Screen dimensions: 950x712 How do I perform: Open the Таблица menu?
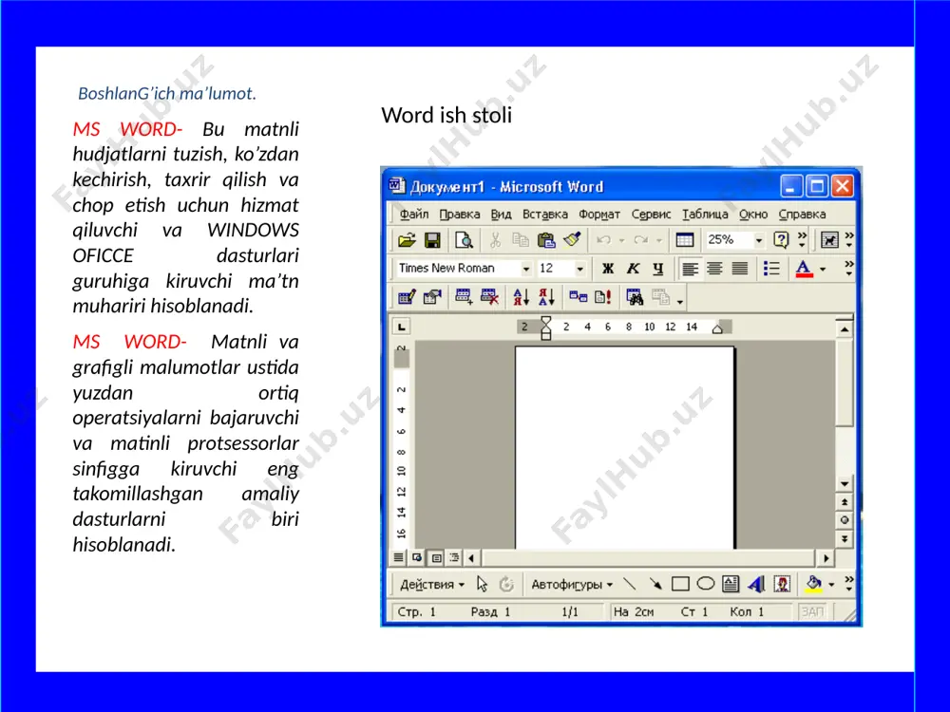(705, 214)
